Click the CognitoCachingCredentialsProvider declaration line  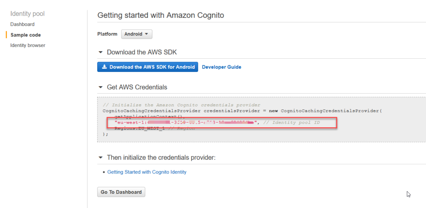241,111
